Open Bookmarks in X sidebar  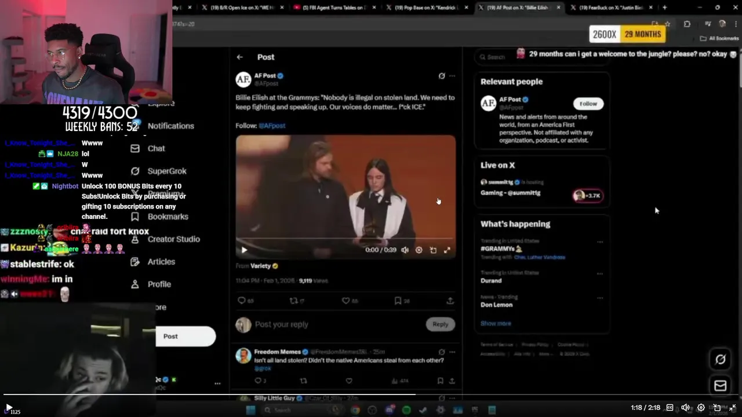[160, 217]
